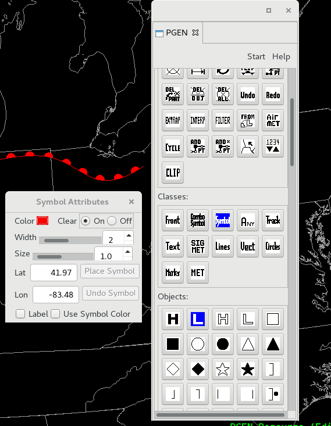
Task: Click the Undo tool icon
Action: [x=247, y=94]
